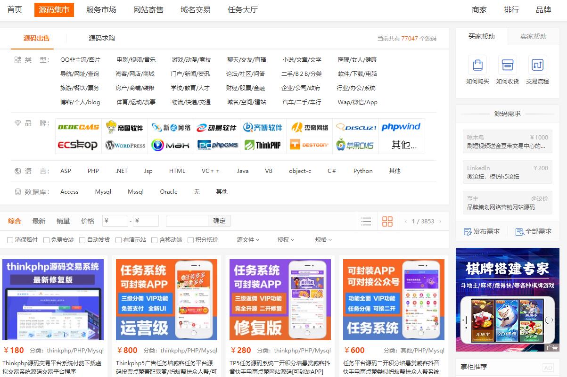Open the 修复版 任务系统 product thumbnail
This screenshot has width=567, height=377.
tap(280, 300)
